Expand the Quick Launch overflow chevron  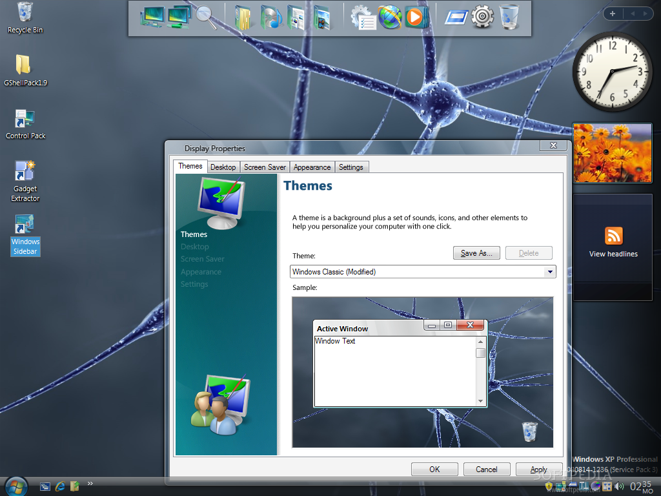point(90,483)
